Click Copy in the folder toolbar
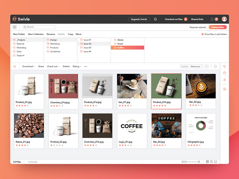 71,34
